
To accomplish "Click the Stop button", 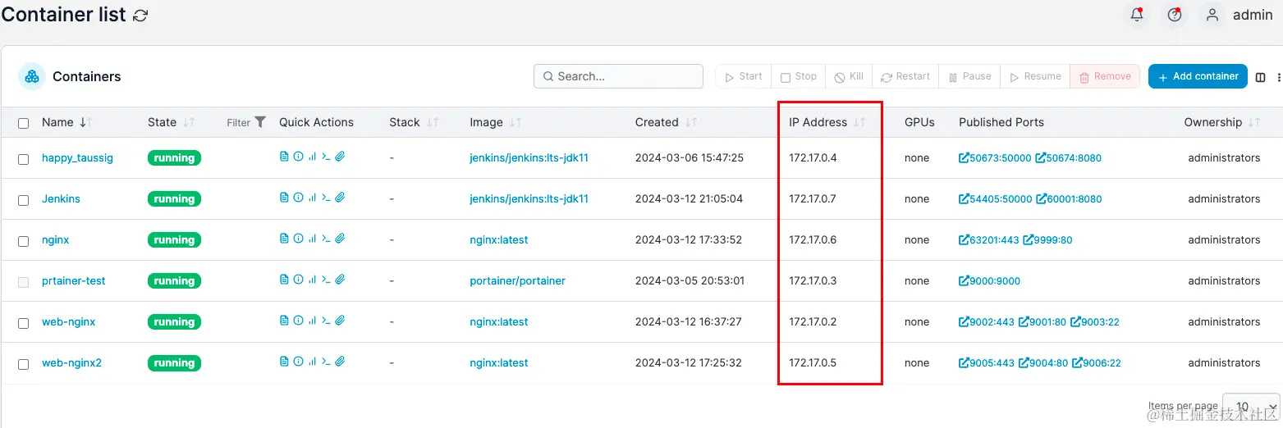I will 798,76.
